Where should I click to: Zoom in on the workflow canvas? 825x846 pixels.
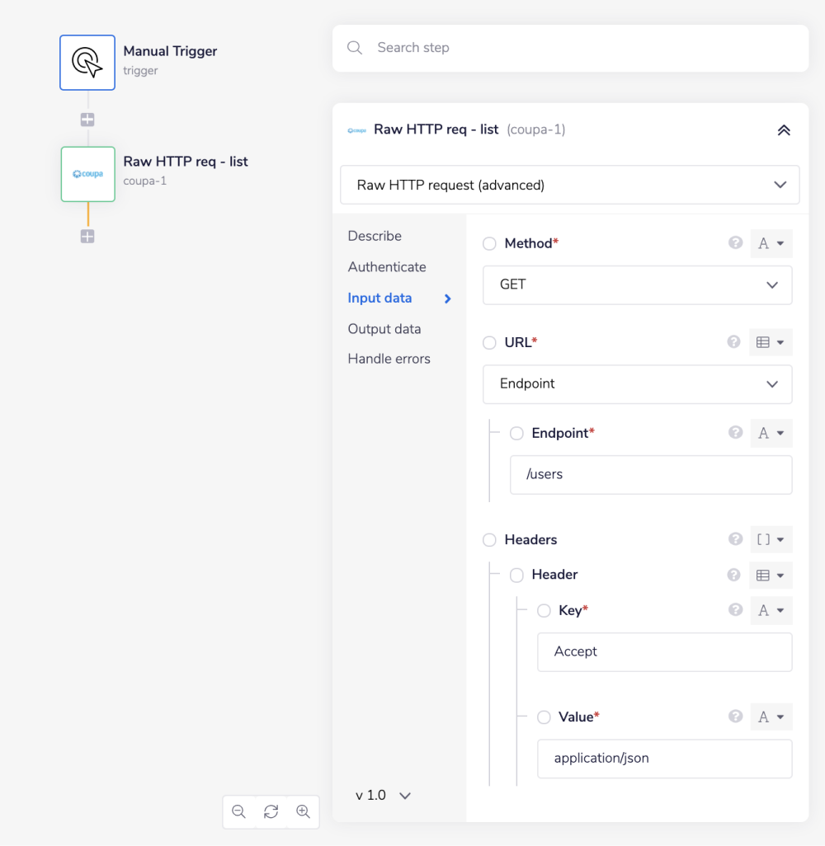point(303,811)
